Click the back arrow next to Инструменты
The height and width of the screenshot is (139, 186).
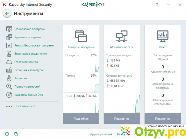[x=7, y=13]
